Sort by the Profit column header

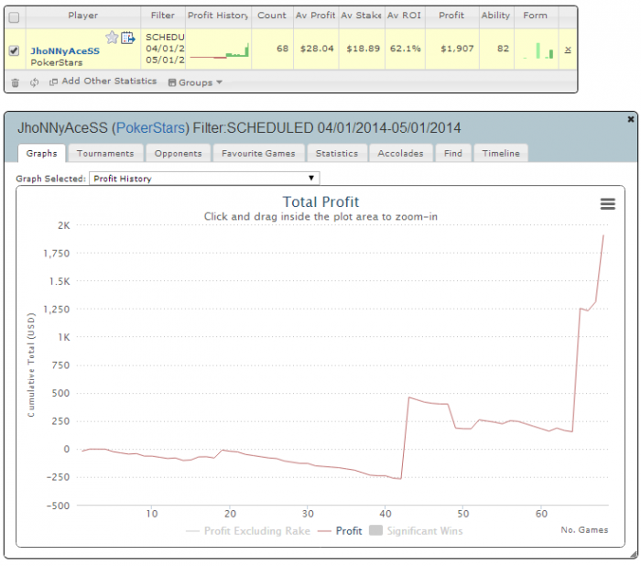(x=451, y=16)
